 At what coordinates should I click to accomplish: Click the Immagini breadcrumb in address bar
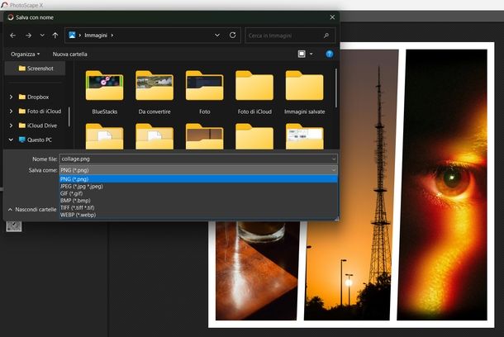96,36
